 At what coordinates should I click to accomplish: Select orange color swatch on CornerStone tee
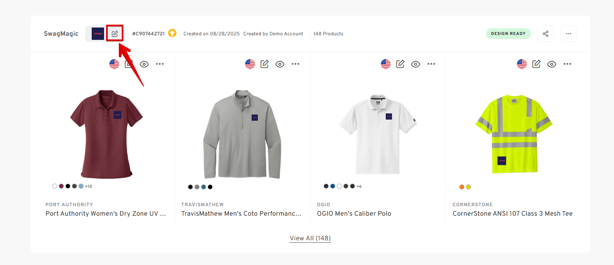point(462,187)
